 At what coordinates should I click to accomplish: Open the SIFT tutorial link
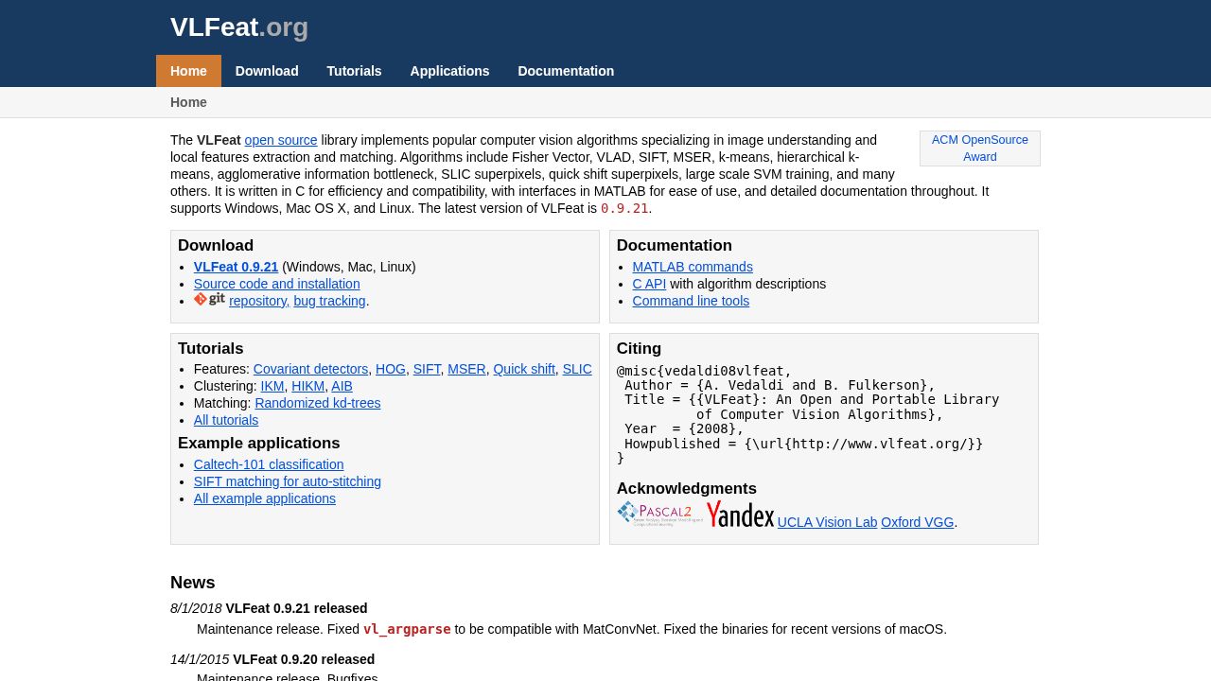(427, 369)
